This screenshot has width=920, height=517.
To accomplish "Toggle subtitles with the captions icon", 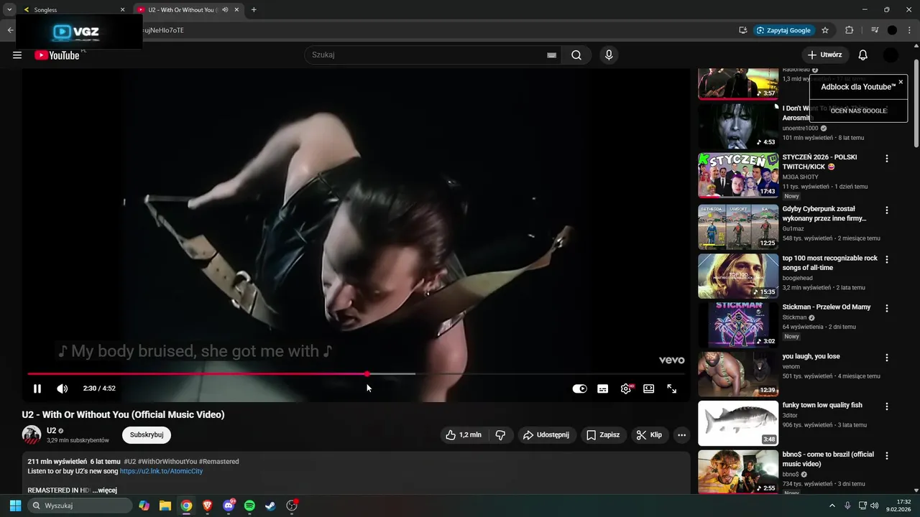I will [x=603, y=388].
